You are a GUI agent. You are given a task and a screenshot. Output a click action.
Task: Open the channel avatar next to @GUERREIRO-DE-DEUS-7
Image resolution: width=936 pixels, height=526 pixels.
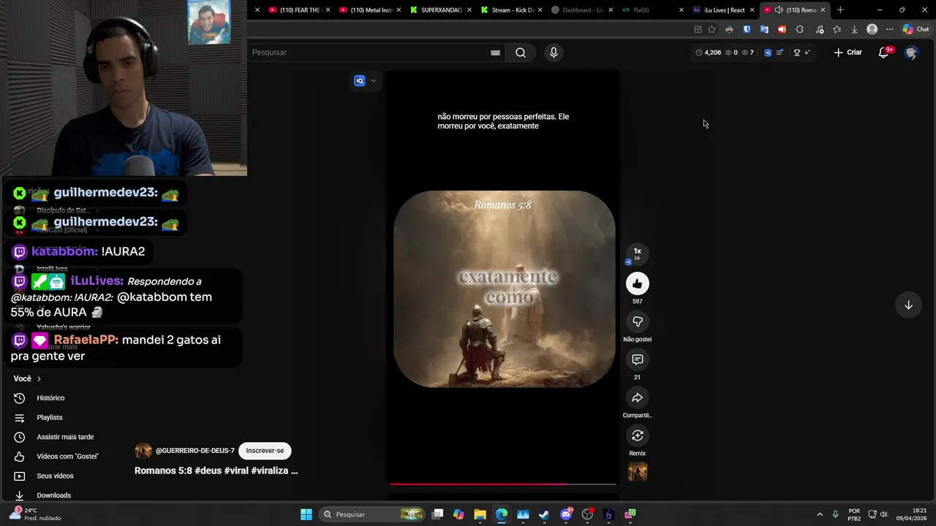[x=143, y=451]
